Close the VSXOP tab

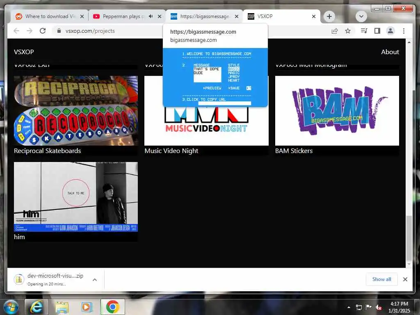(314, 16)
